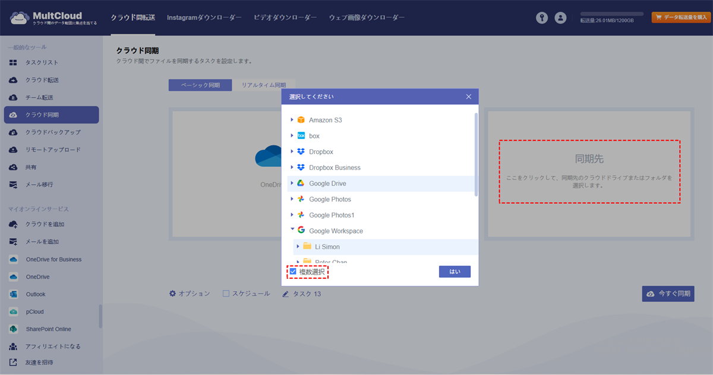Click the リモートアップロード sidebar icon
The image size is (713, 375).
(13, 150)
